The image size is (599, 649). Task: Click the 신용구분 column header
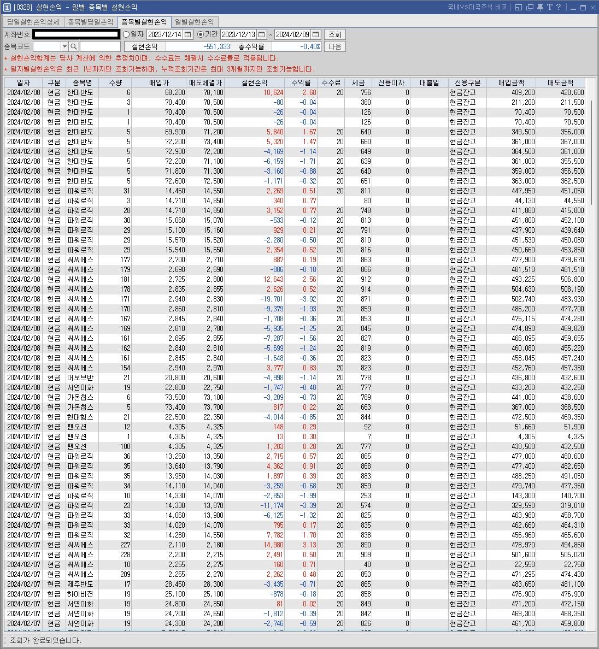pos(467,83)
